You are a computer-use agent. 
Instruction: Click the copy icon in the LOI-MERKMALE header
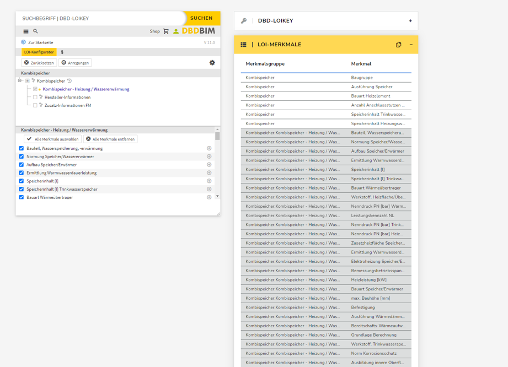(398, 45)
